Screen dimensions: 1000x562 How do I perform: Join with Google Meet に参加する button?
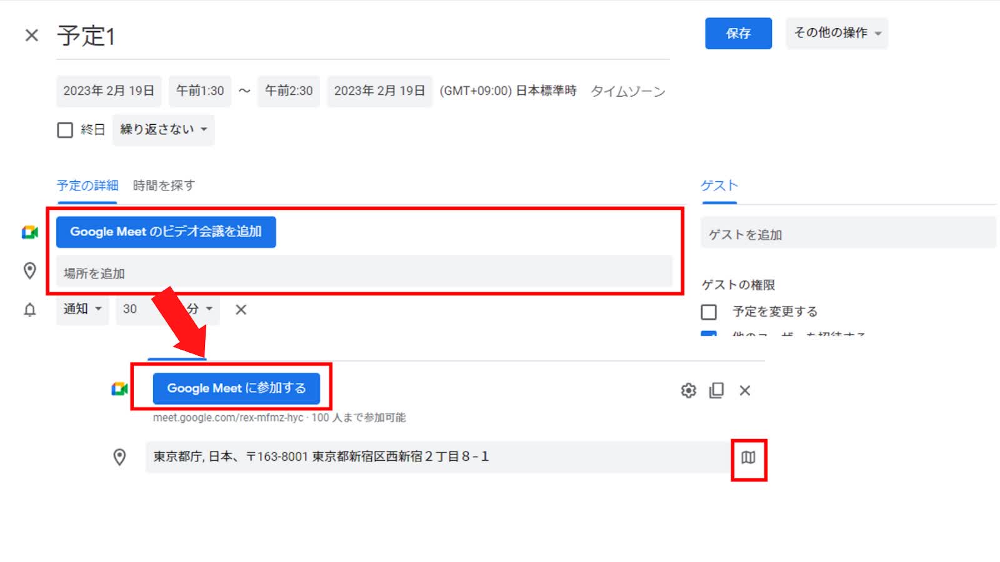click(x=236, y=388)
